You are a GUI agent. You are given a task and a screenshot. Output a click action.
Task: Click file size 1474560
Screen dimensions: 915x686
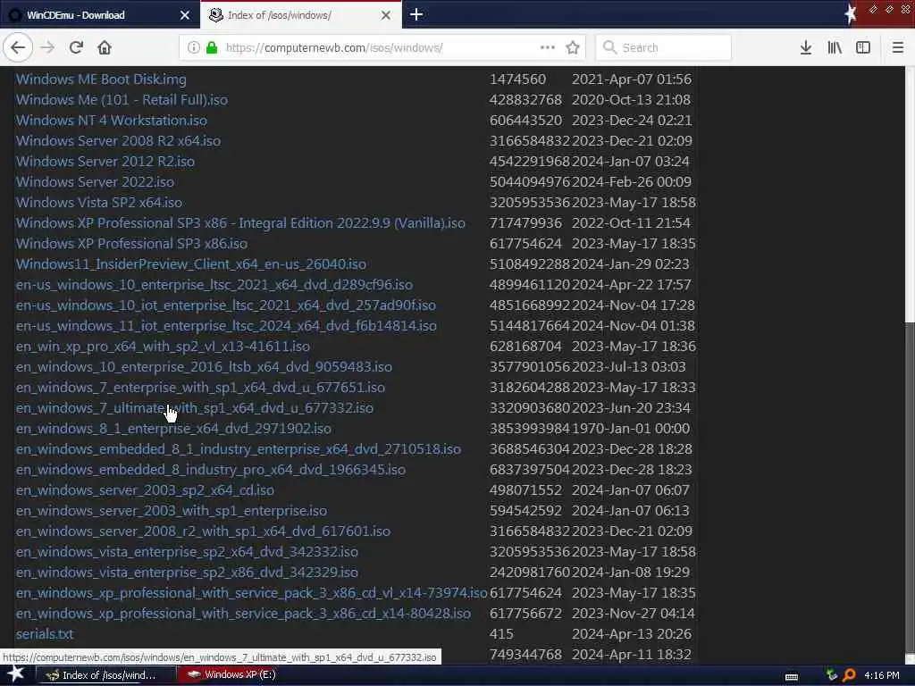(x=517, y=79)
